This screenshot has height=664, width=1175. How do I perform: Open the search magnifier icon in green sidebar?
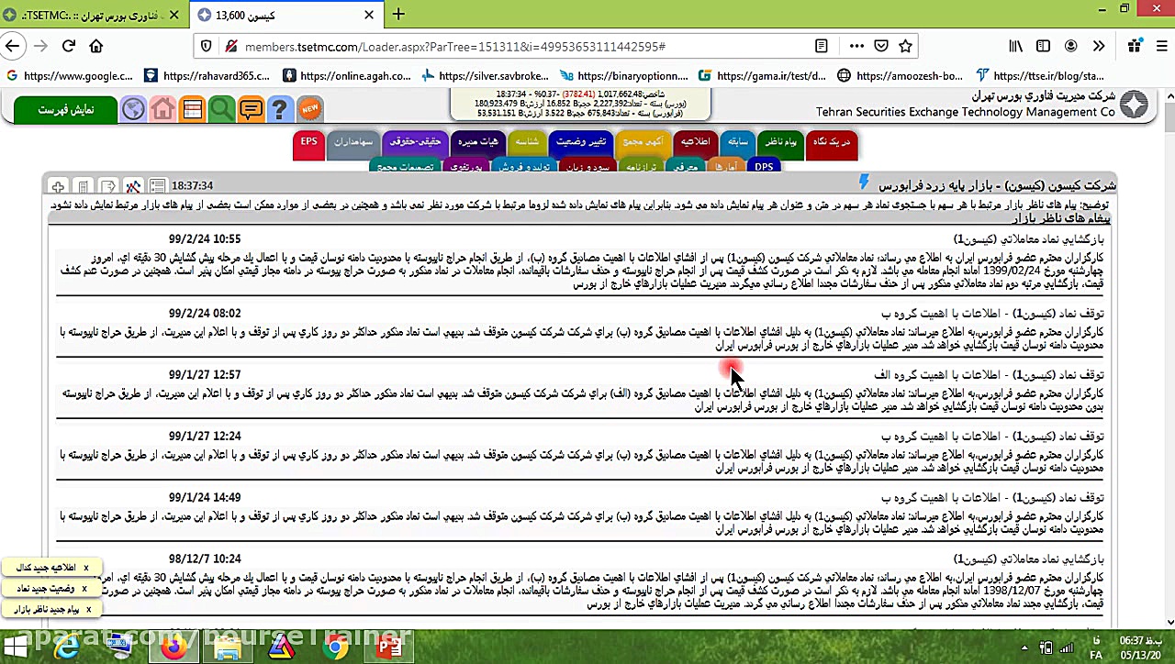pos(220,108)
